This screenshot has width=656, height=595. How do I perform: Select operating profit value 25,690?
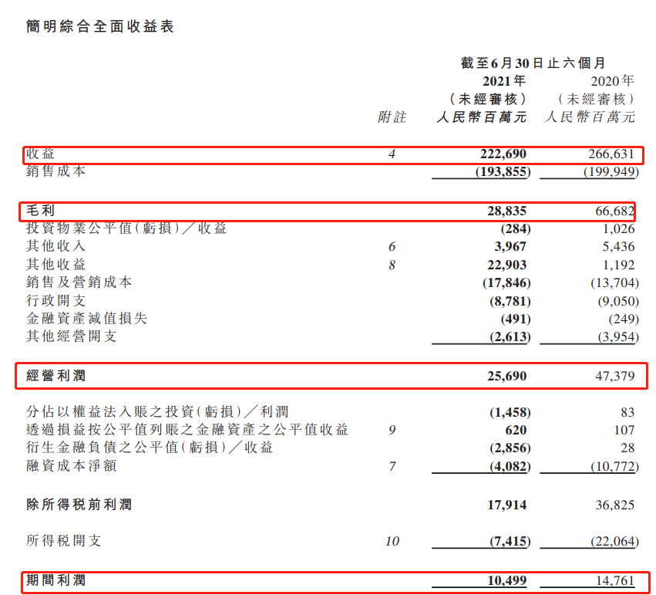[506, 376]
